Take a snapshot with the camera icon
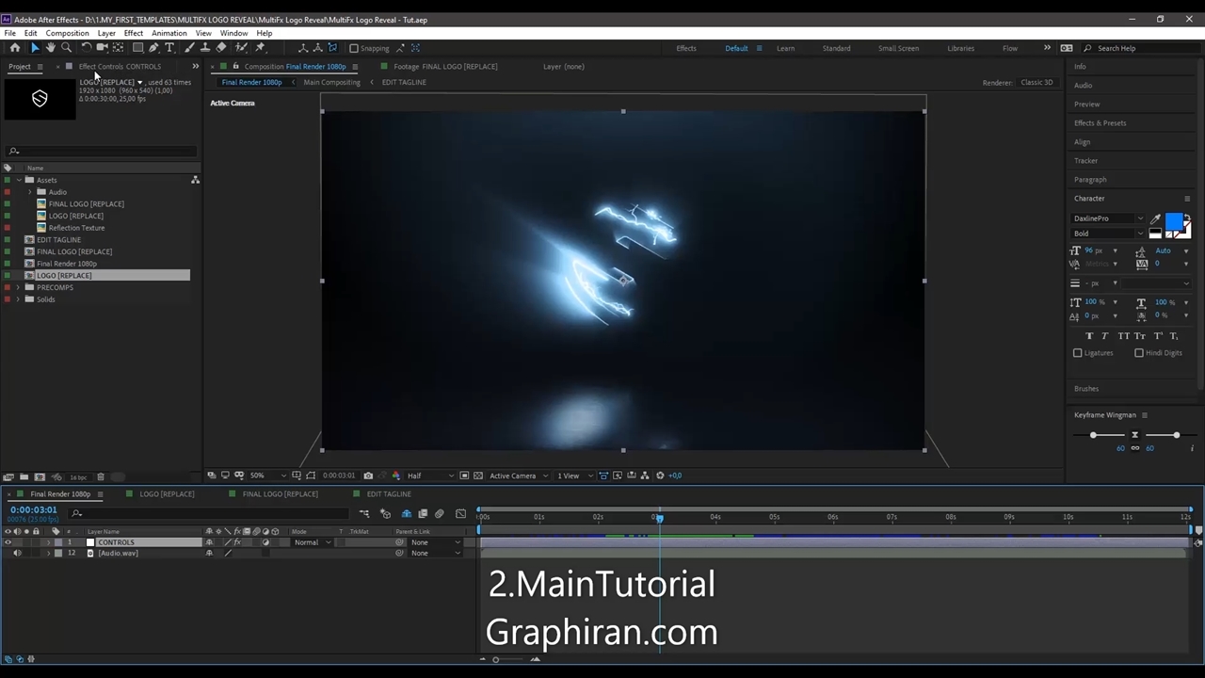Image resolution: width=1205 pixels, height=678 pixels. [368, 476]
